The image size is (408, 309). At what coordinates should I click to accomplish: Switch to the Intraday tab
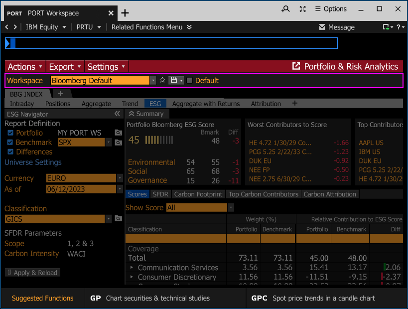click(x=22, y=104)
